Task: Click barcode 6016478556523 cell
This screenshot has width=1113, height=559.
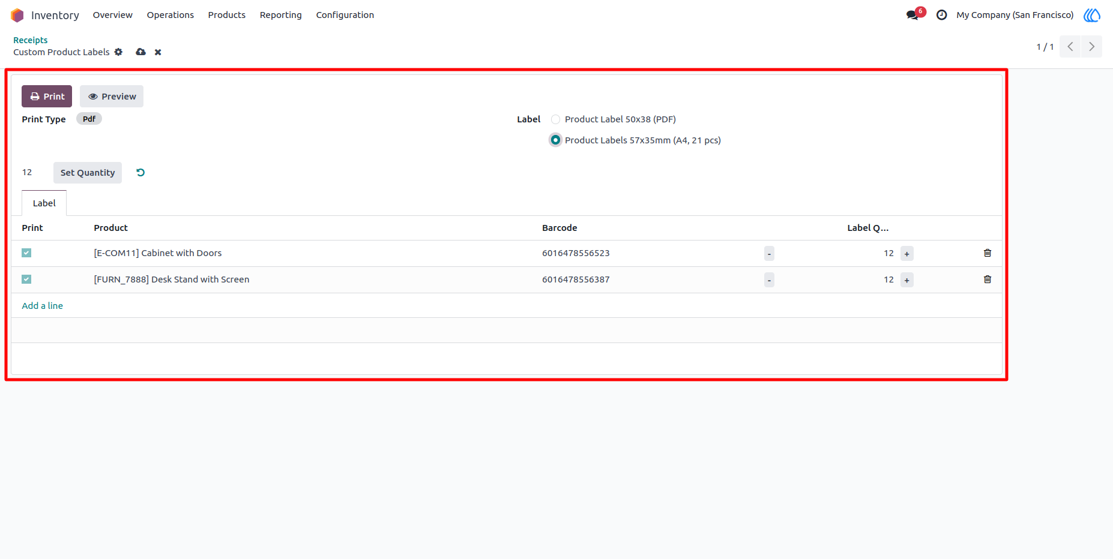Action: click(x=576, y=253)
